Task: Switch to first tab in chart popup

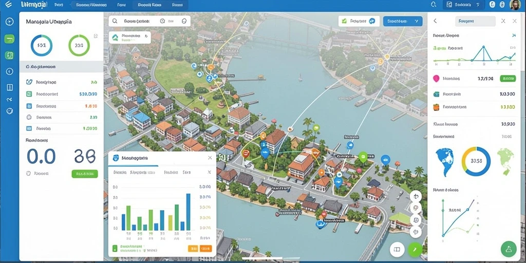Action: point(120,173)
